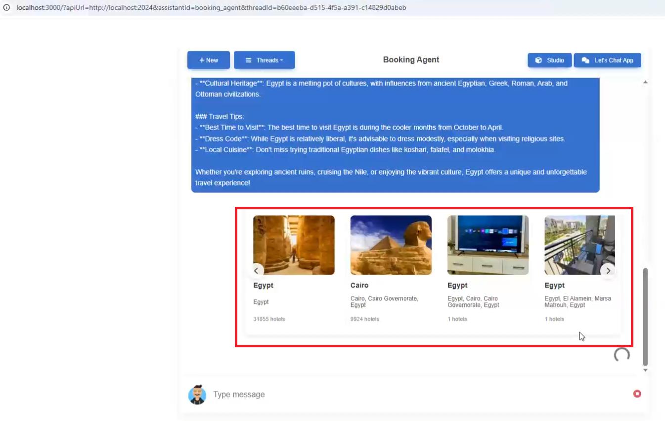Open Studio from the header

550,60
